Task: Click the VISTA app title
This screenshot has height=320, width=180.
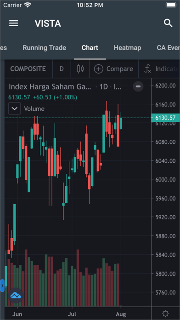Action: point(48,23)
